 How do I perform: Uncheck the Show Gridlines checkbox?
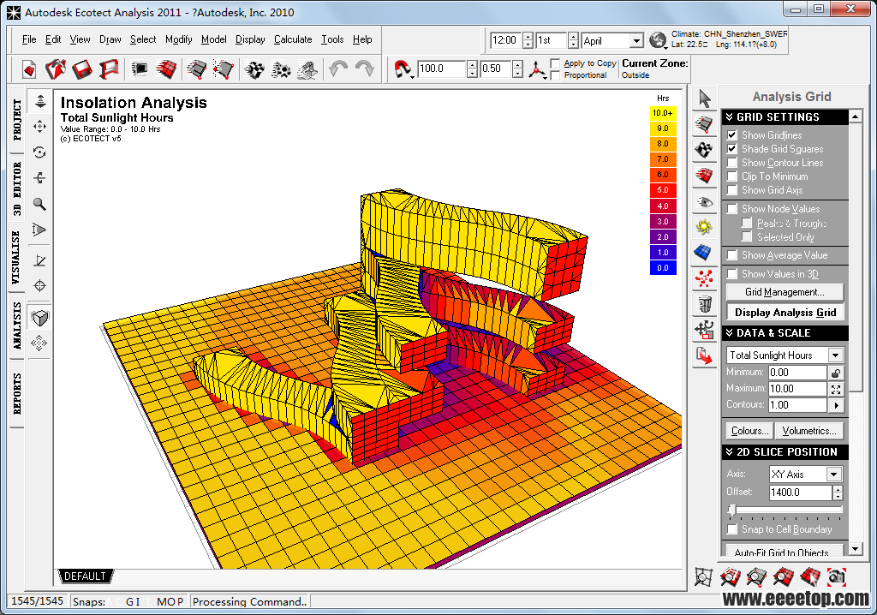pos(732,134)
